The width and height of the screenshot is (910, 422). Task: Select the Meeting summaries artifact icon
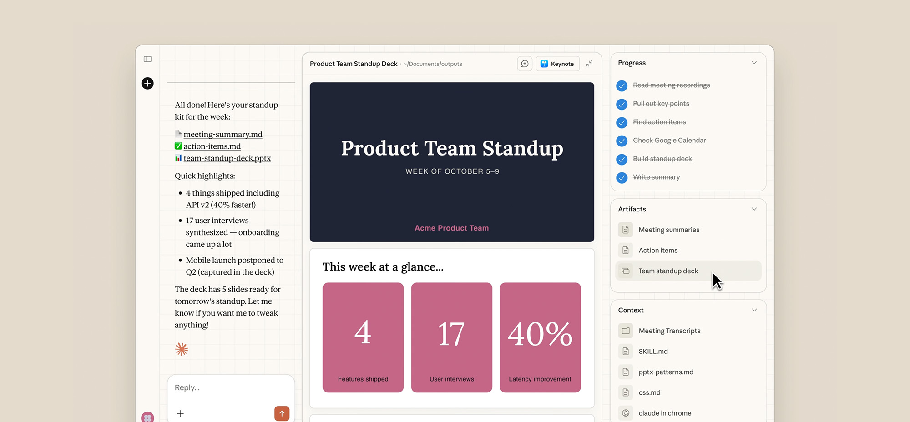pos(625,230)
